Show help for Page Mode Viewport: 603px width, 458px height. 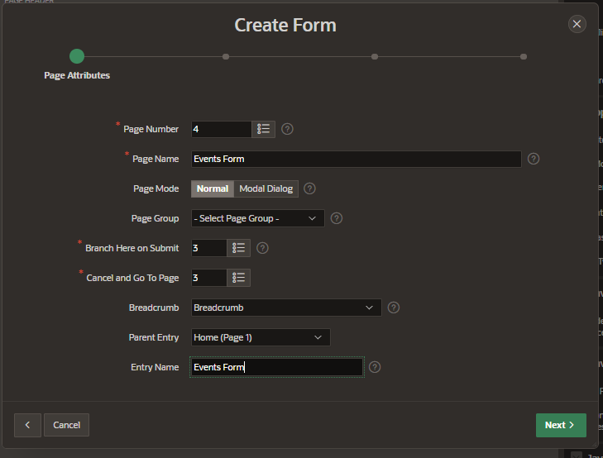pyautogui.click(x=309, y=188)
